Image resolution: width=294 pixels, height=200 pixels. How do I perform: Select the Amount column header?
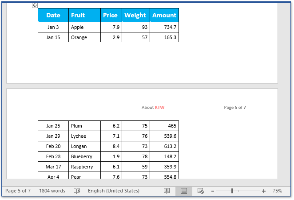[164, 15]
